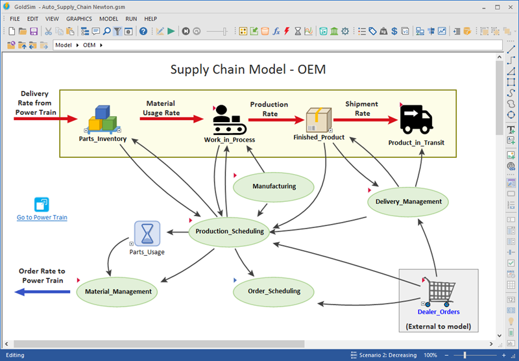Choose the rectangle drawing tool
519x361 pixels.
[511, 82]
